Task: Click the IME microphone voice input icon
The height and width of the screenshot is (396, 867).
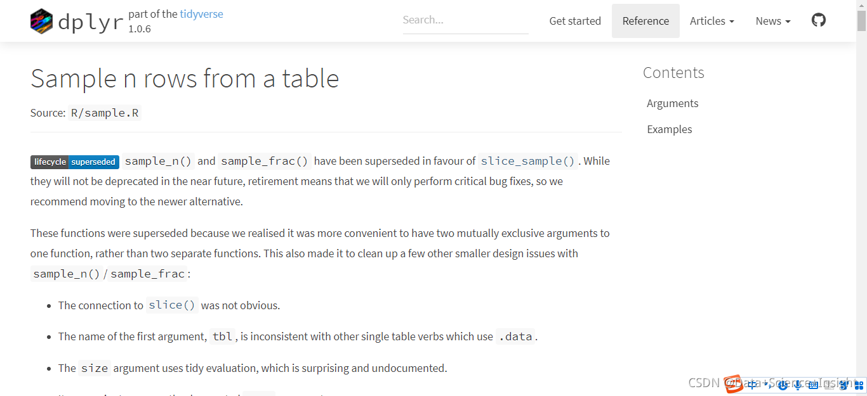Action: point(797,385)
